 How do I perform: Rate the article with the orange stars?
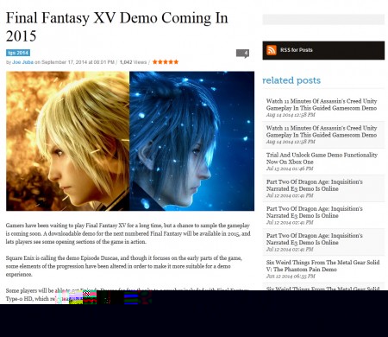[x=166, y=62]
